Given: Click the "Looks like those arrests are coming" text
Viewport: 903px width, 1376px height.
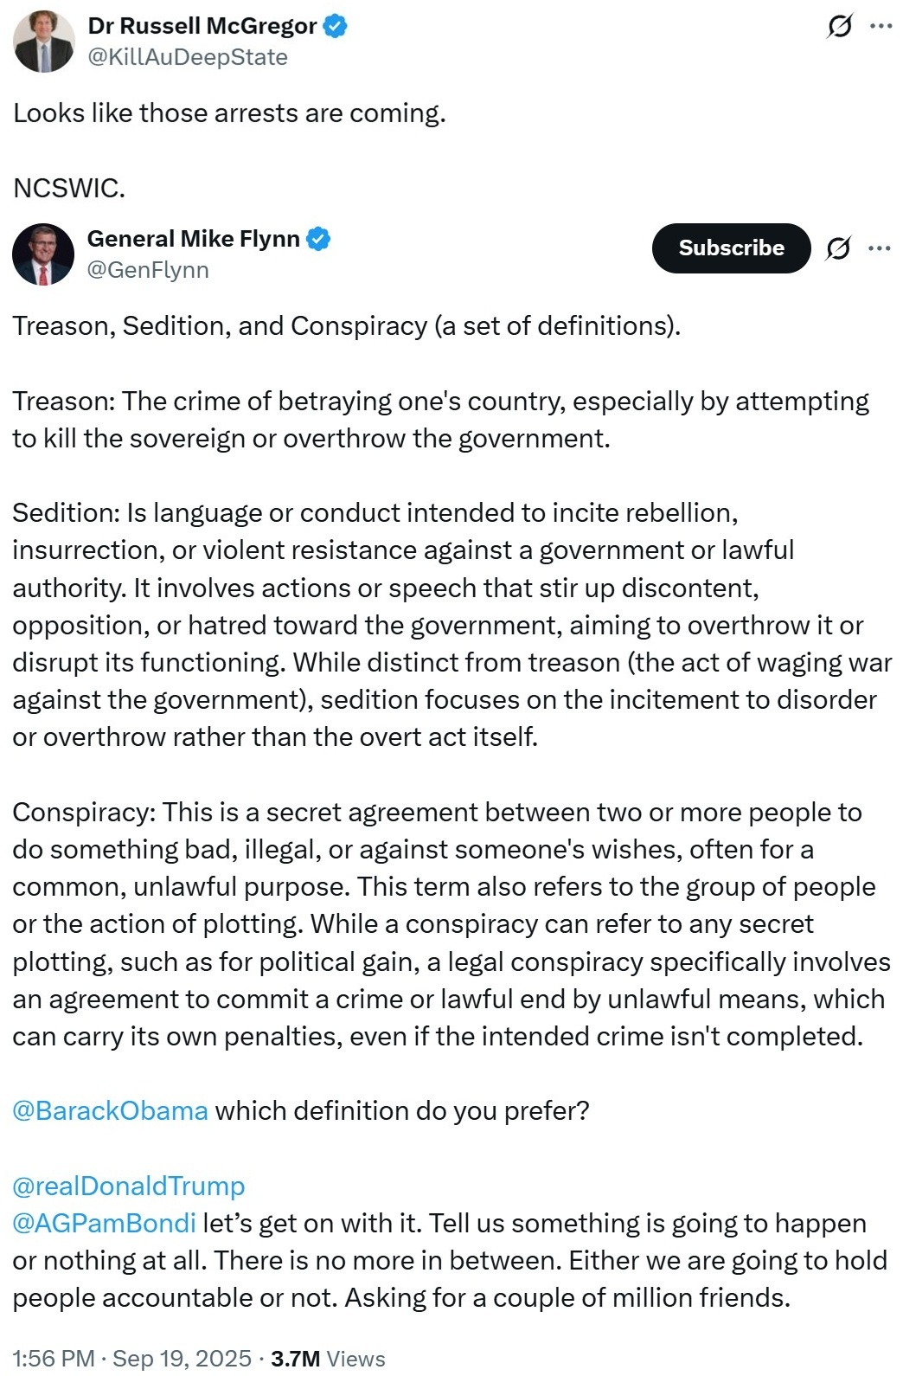Looking at the screenshot, I should click(229, 113).
